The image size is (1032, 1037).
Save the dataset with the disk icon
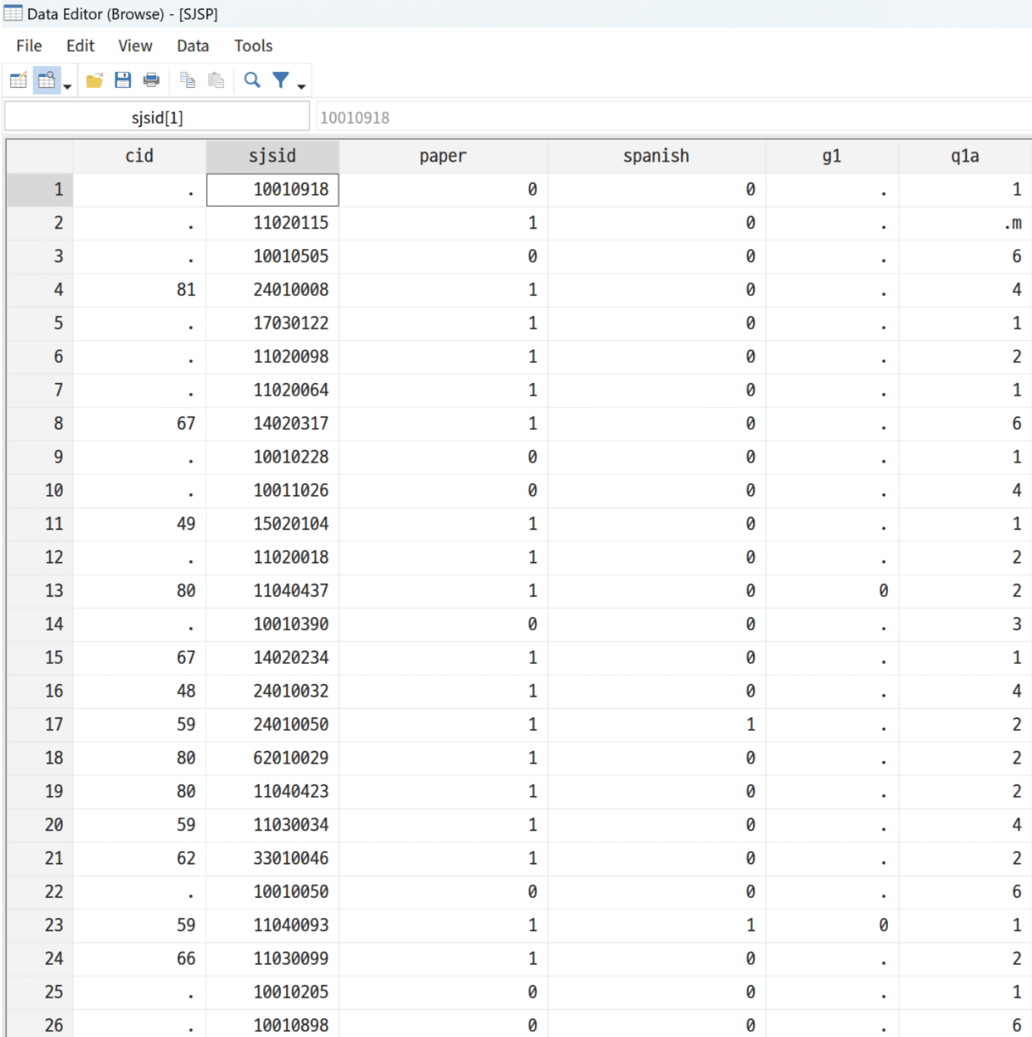tap(123, 80)
